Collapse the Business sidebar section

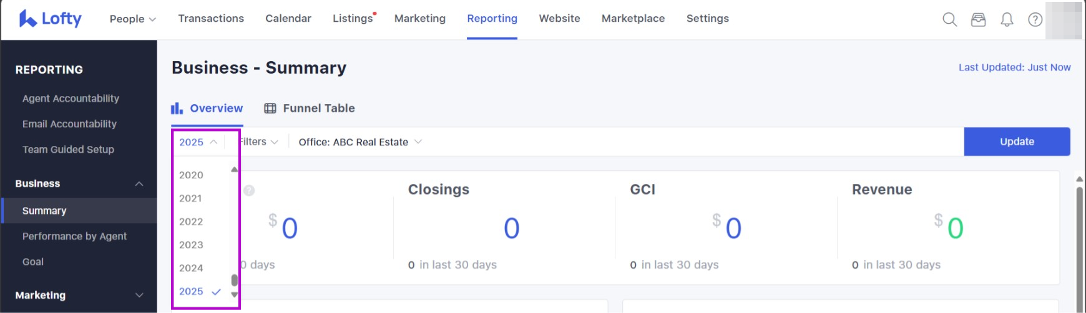click(139, 184)
